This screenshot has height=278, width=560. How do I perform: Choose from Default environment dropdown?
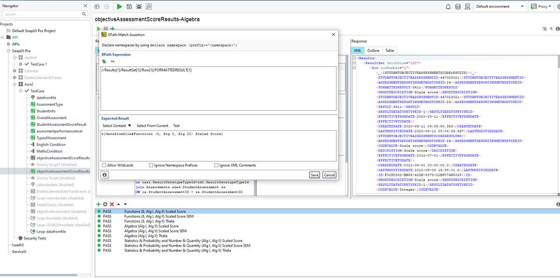click(x=501, y=6)
